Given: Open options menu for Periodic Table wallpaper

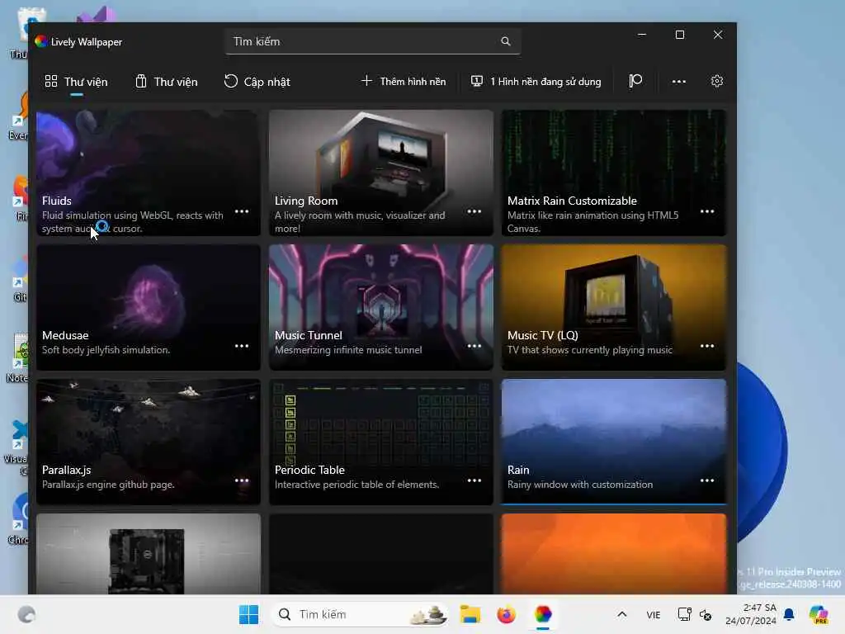Looking at the screenshot, I should pyautogui.click(x=474, y=480).
